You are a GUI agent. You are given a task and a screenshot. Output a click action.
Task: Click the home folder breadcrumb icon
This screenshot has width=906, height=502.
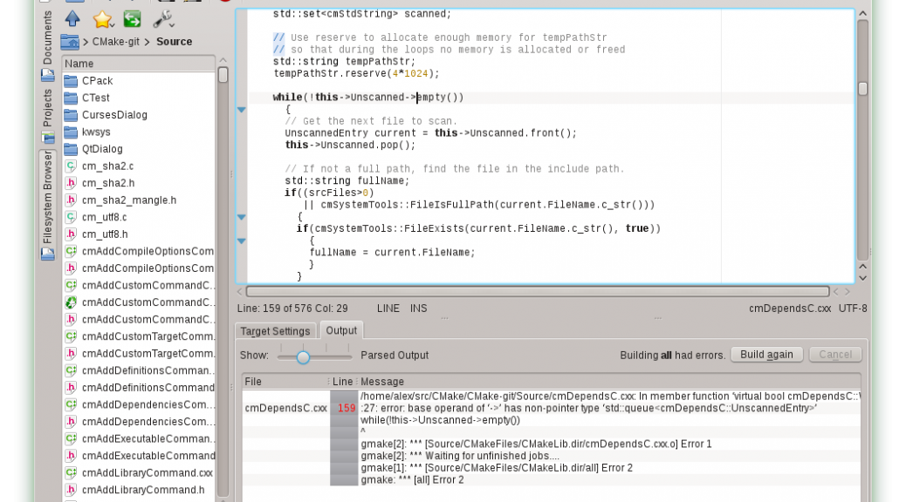click(70, 42)
